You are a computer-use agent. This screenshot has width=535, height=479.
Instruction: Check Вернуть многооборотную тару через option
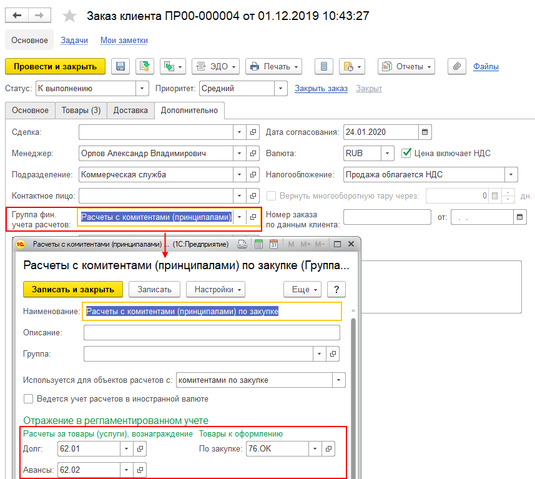tap(272, 195)
